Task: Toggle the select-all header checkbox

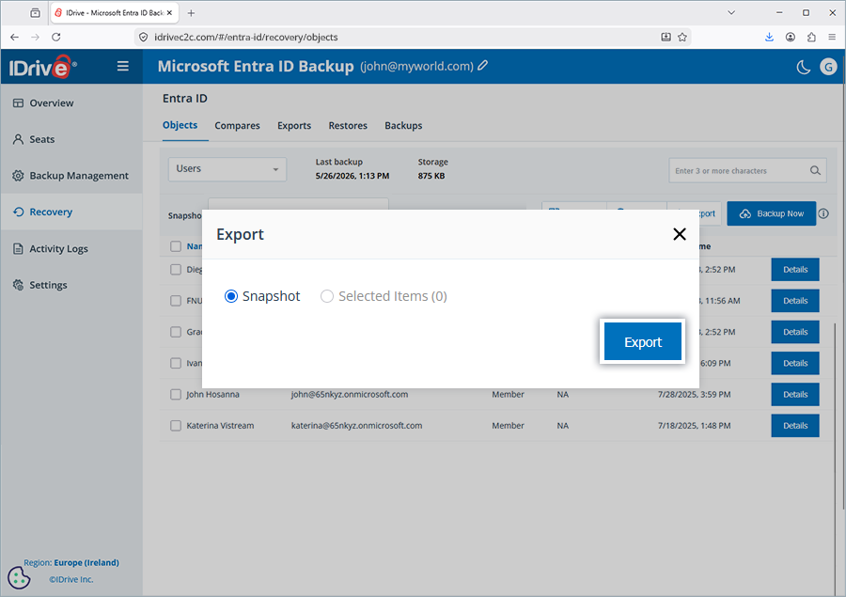Action: (176, 246)
